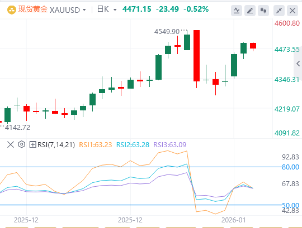
Task: Click the 4142.72 low price label
Action: point(17,128)
